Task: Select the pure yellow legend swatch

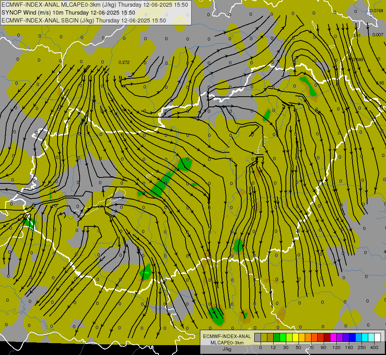Action: coord(296,338)
